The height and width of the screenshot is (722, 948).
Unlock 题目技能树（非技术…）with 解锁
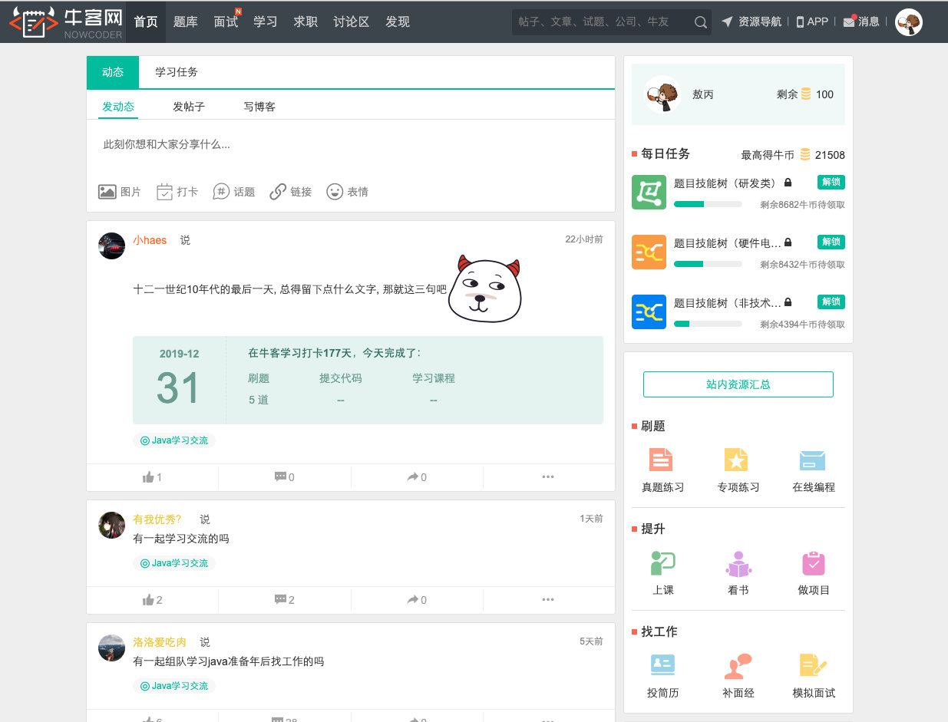[x=831, y=302]
